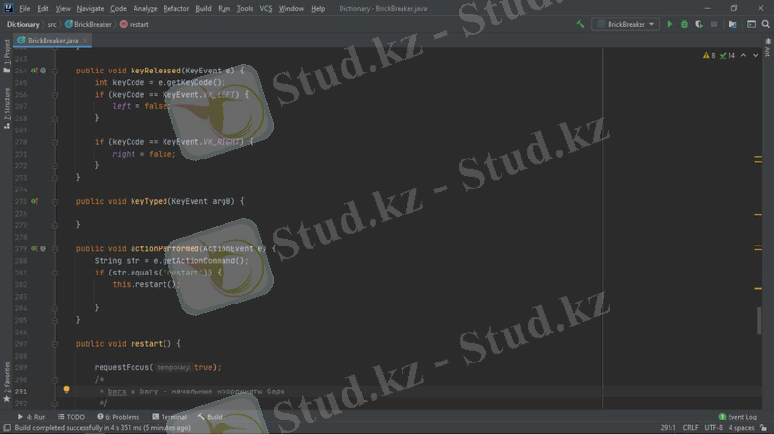Image resolution: width=774 pixels, height=434 pixels.
Task: Click the Dictionary breadcrumb
Action: point(22,25)
